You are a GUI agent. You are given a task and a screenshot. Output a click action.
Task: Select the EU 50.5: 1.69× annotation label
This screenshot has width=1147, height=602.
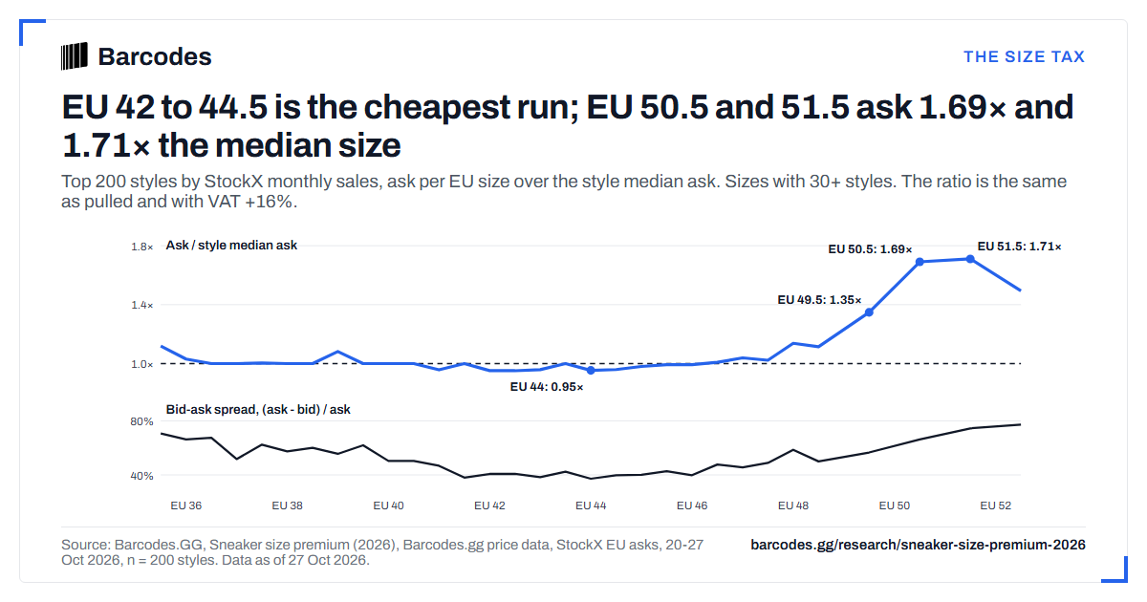[x=870, y=249]
